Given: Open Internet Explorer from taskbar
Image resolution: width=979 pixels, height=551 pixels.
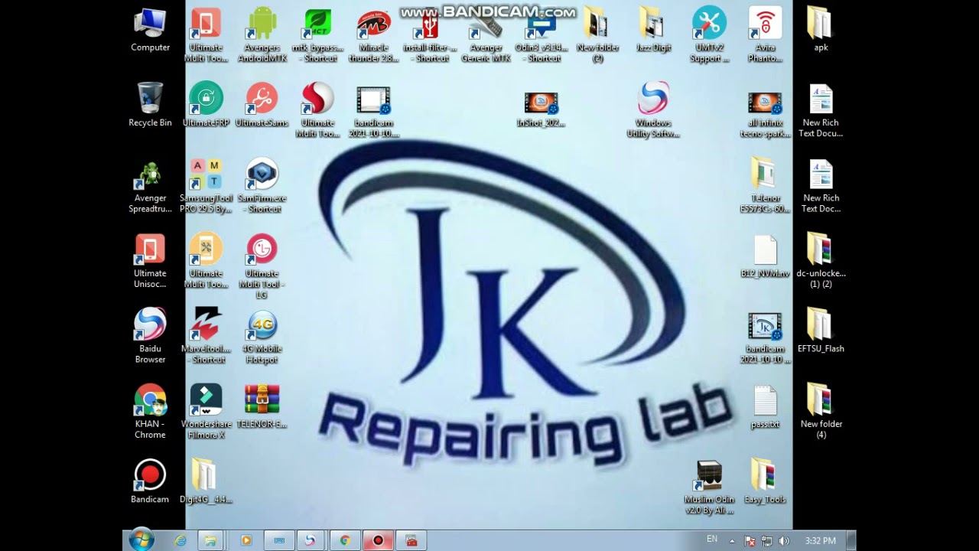Looking at the screenshot, I should 181,540.
